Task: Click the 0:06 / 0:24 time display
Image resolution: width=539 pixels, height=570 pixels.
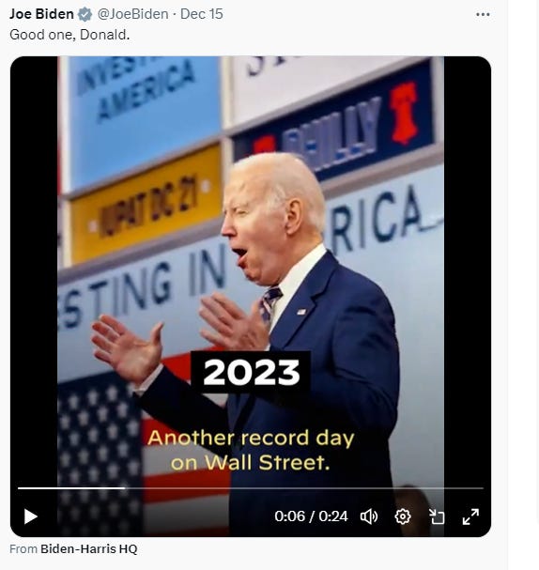Action: [x=311, y=516]
